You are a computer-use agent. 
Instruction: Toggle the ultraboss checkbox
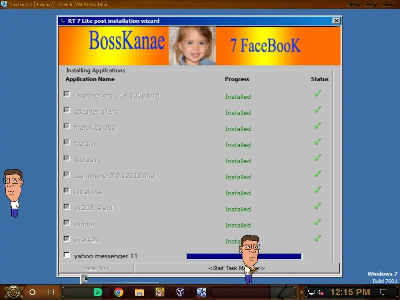[x=67, y=191]
